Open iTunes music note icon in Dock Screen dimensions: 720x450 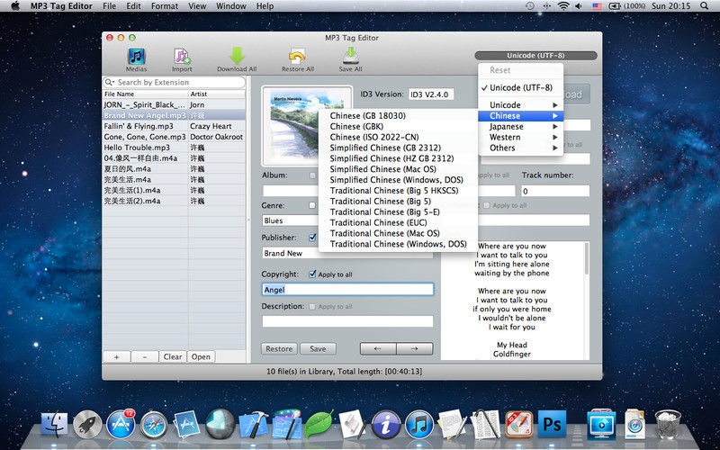[418, 424]
